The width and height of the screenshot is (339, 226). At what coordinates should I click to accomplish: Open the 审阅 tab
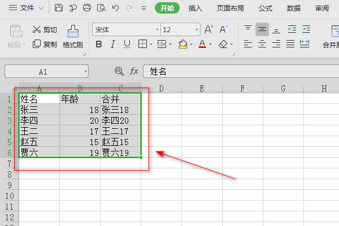coord(322,8)
